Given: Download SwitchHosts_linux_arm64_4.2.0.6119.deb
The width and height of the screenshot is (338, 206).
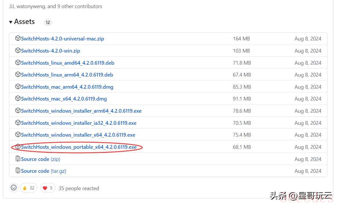Looking at the screenshot, I should (67, 75).
